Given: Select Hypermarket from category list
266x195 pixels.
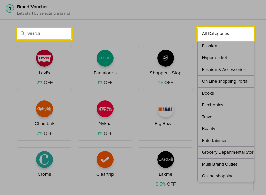Looking at the screenshot, I should [226, 58].
